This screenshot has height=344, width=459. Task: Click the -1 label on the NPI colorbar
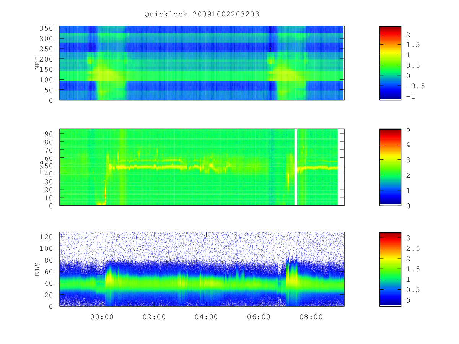[x=411, y=96]
